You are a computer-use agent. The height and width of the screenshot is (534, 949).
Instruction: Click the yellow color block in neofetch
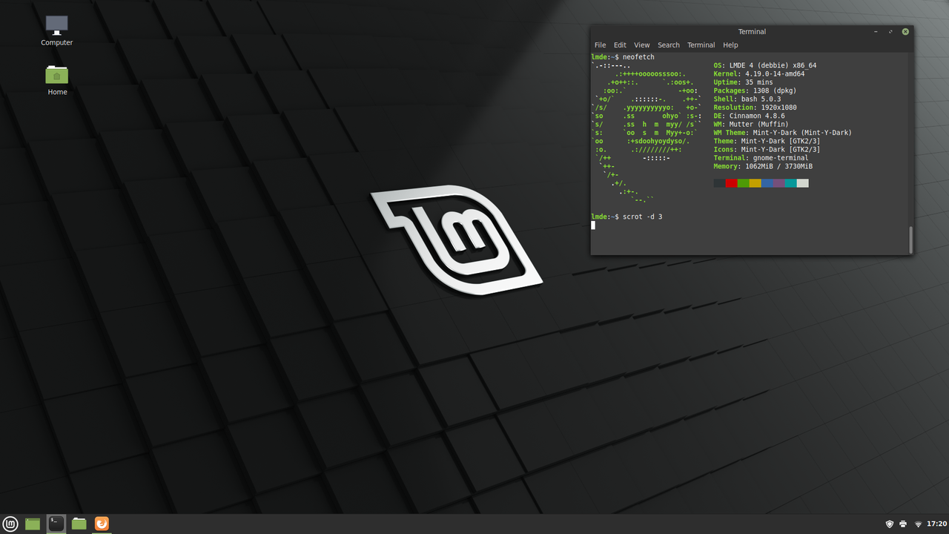coord(755,183)
